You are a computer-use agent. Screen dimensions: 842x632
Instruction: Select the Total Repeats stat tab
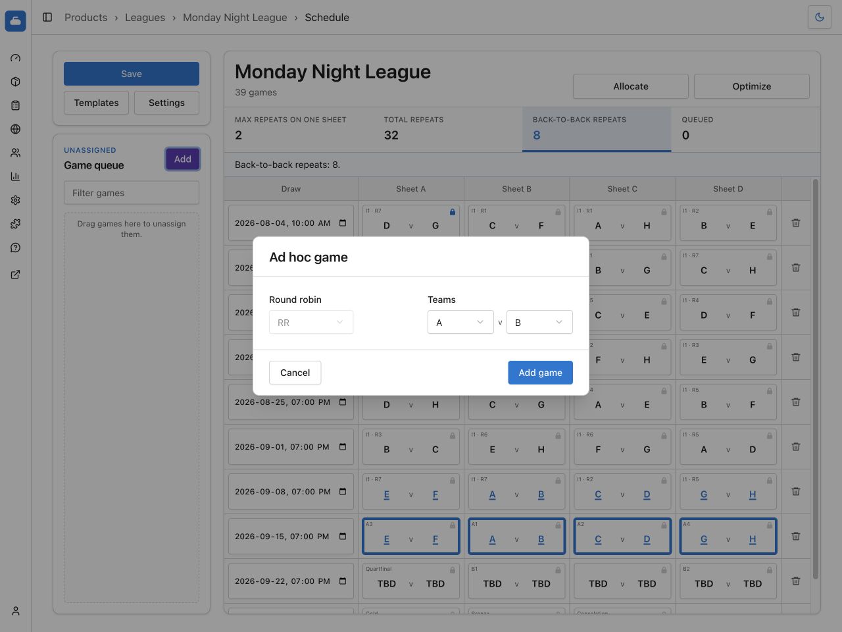448,129
